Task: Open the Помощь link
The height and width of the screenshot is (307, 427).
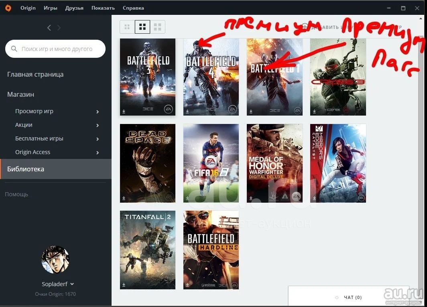Action: coord(16,194)
